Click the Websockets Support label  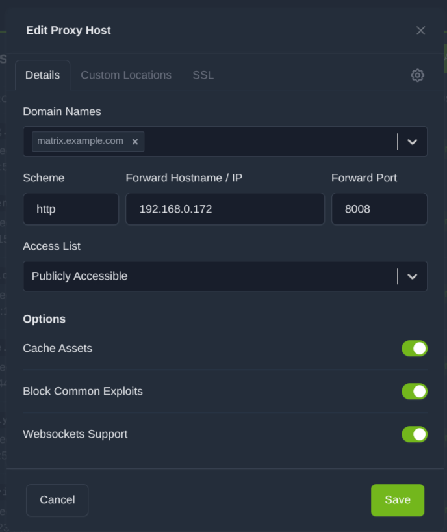pyautogui.click(x=75, y=434)
